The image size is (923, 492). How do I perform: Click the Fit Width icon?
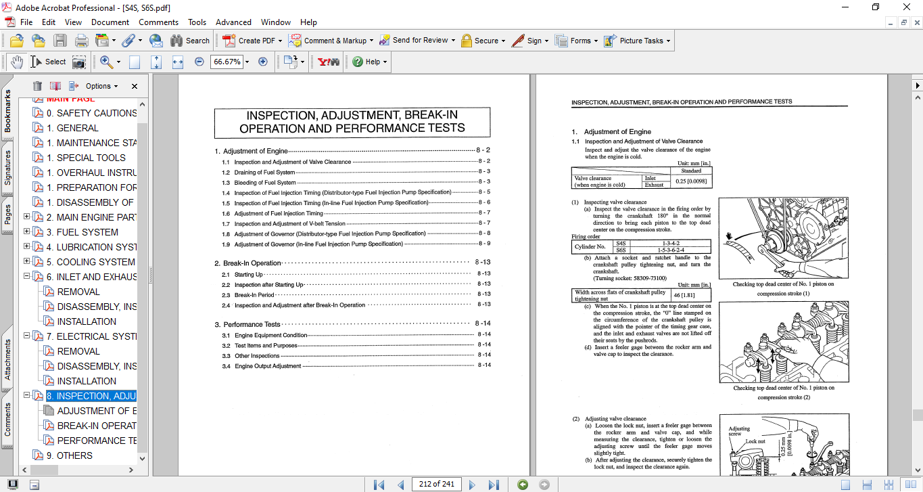click(x=178, y=62)
